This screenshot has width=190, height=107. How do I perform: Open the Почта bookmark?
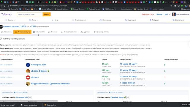(x=34, y=9)
